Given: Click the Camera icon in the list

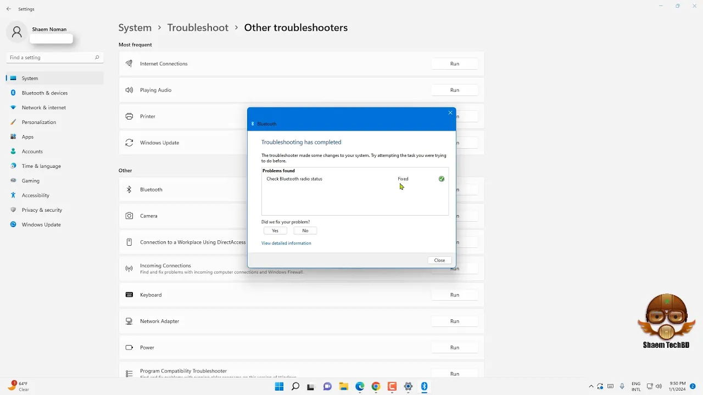Looking at the screenshot, I should click(x=129, y=216).
